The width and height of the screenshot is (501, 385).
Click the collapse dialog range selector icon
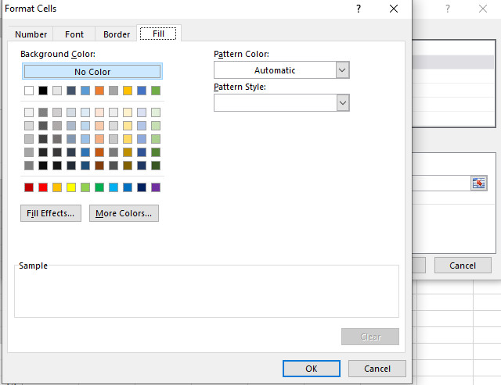pyautogui.click(x=478, y=183)
